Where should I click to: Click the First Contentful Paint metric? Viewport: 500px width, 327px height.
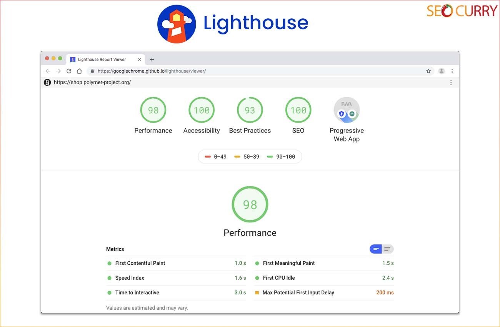(x=176, y=263)
